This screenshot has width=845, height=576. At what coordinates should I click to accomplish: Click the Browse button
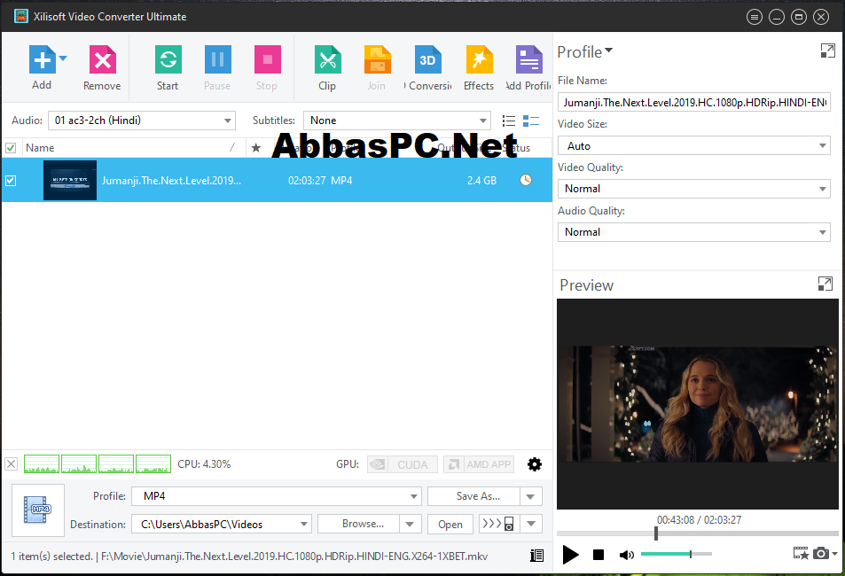pyautogui.click(x=358, y=524)
